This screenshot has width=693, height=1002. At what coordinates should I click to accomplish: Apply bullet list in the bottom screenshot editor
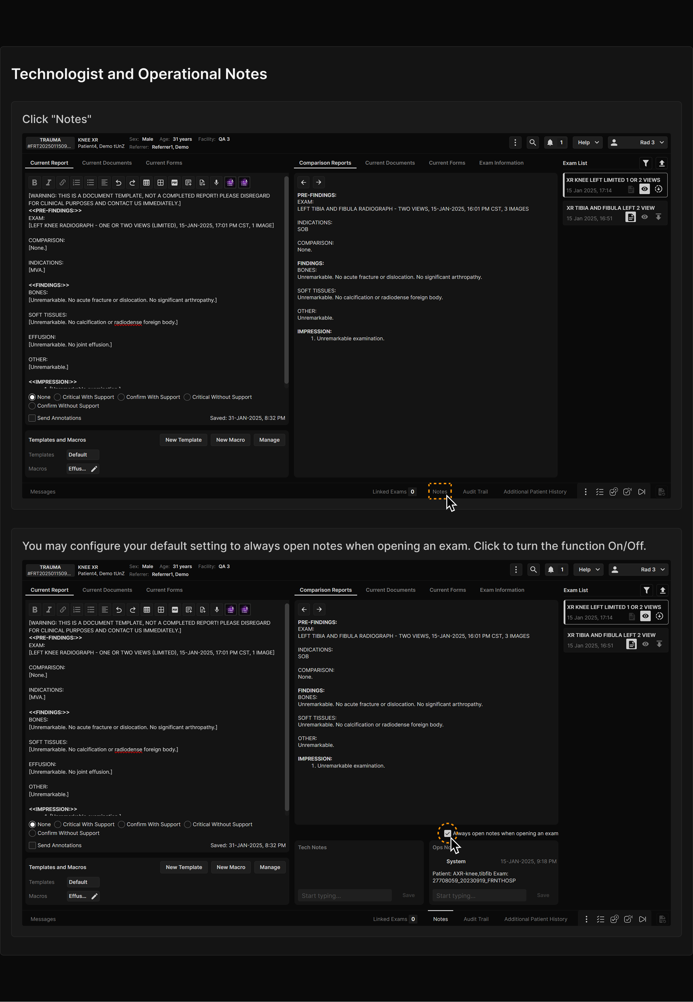[x=91, y=610]
